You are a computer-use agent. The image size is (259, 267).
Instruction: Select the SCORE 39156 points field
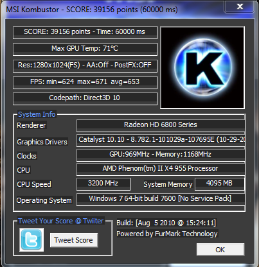tap(85, 33)
